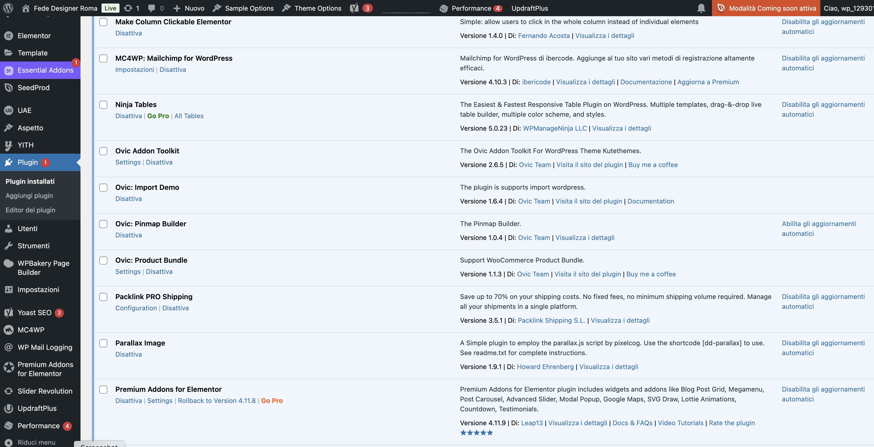Click the UAE sidebar icon
874x447 pixels.
pyautogui.click(x=9, y=111)
